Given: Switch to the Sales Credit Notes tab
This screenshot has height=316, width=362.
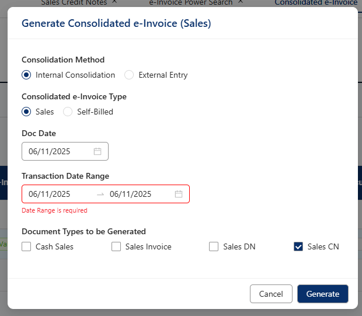Looking at the screenshot, I should (x=74, y=3).
